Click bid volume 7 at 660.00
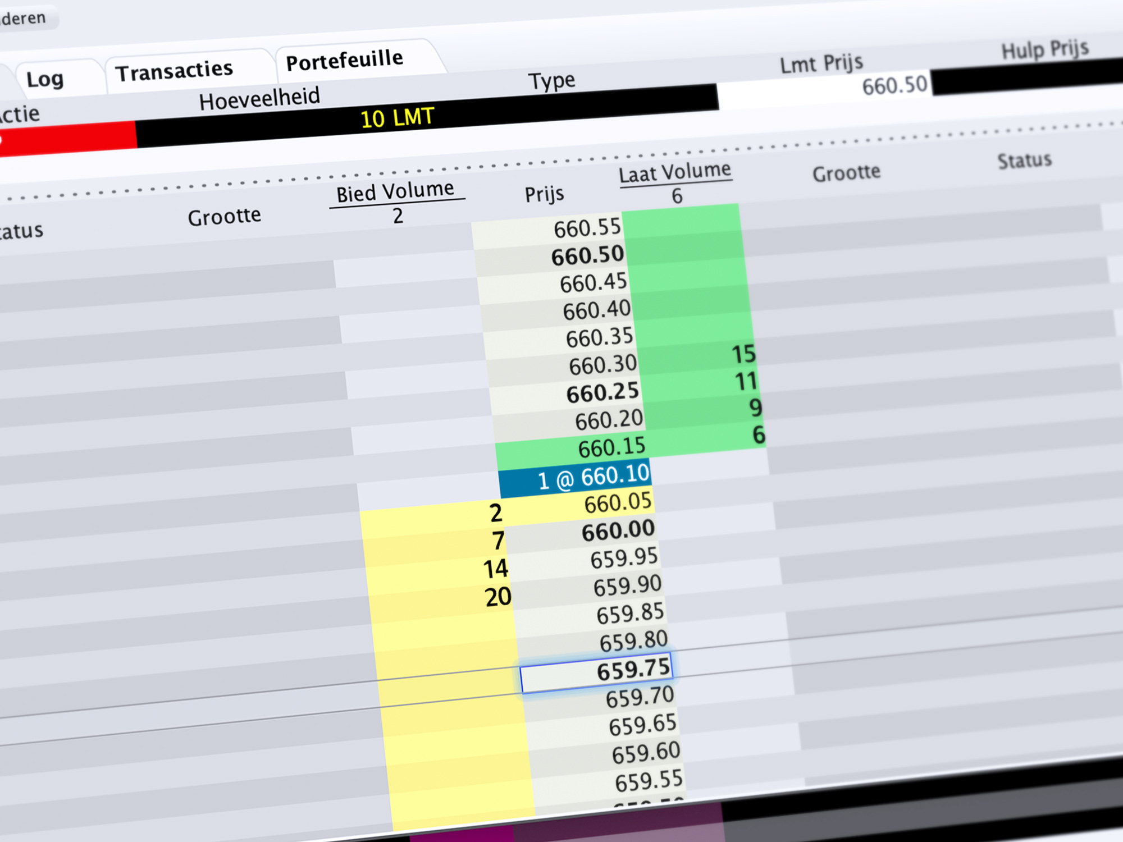This screenshot has width=1123, height=842. point(498,541)
